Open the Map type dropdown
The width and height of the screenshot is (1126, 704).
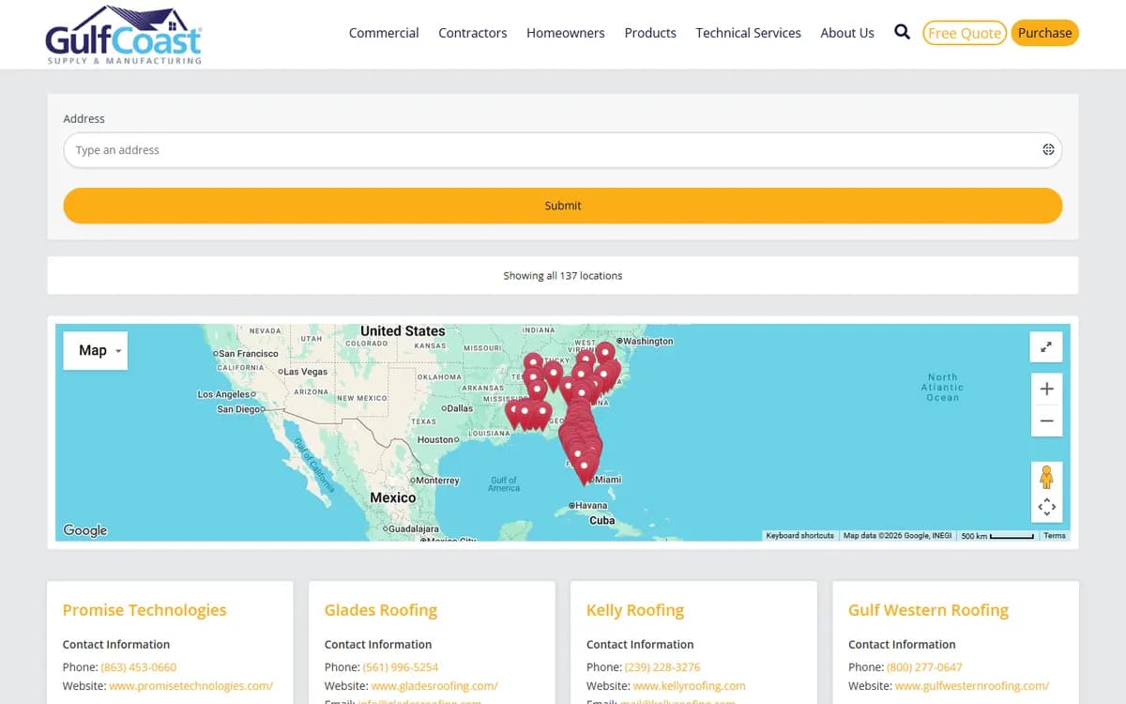pyautogui.click(x=96, y=350)
